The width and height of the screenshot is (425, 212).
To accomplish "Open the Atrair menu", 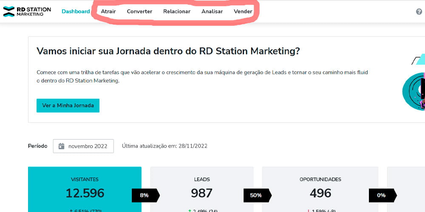I will [108, 11].
